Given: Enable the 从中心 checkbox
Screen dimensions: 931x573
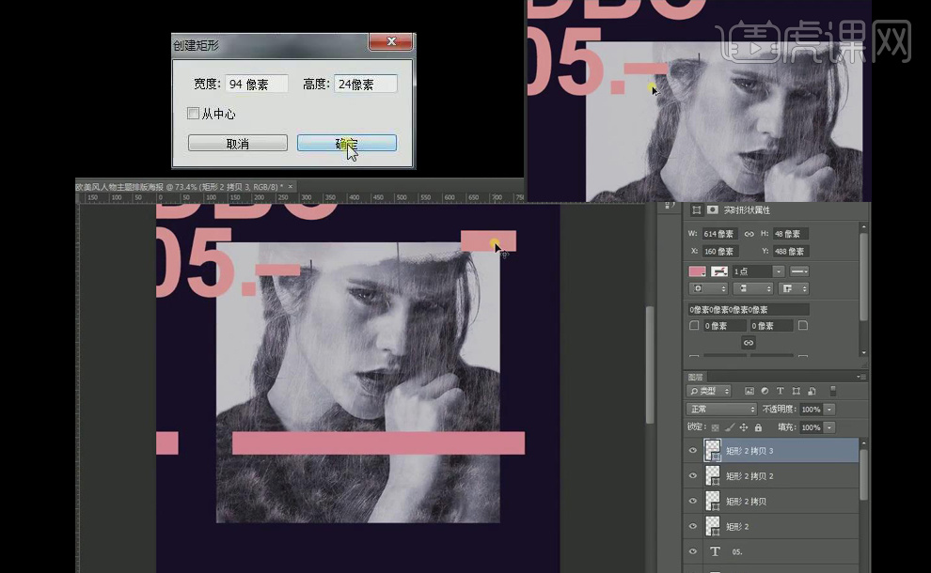Looking at the screenshot, I should click(193, 113).
